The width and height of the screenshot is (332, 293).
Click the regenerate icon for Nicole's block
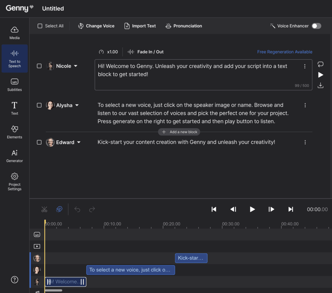[x=320, y=64]
